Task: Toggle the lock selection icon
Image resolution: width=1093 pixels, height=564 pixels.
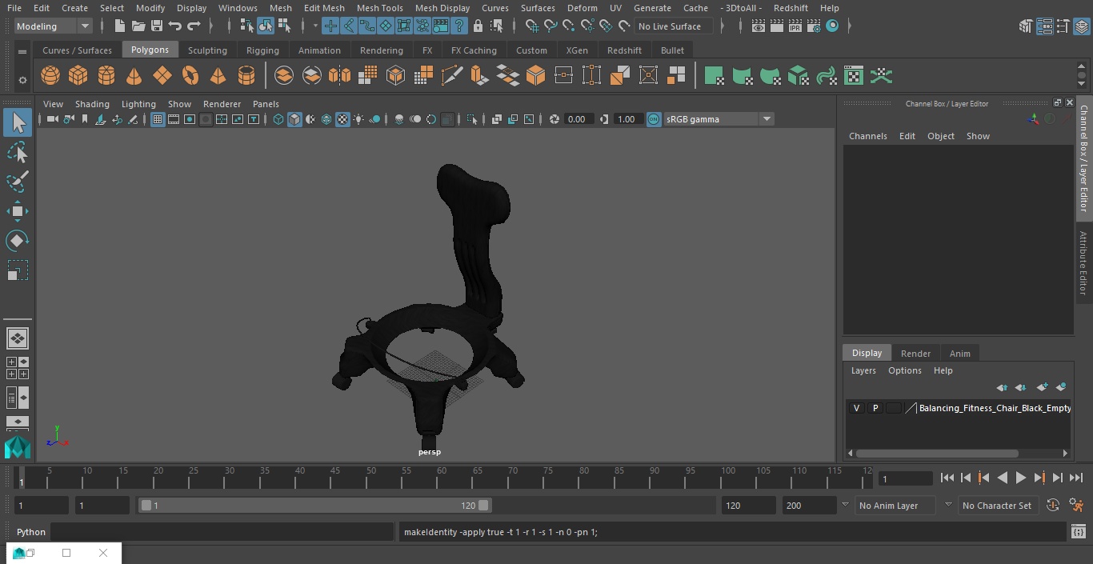Action: pos(478,26)
